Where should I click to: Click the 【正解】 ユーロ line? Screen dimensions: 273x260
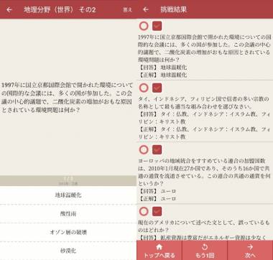tap(157, 198)
